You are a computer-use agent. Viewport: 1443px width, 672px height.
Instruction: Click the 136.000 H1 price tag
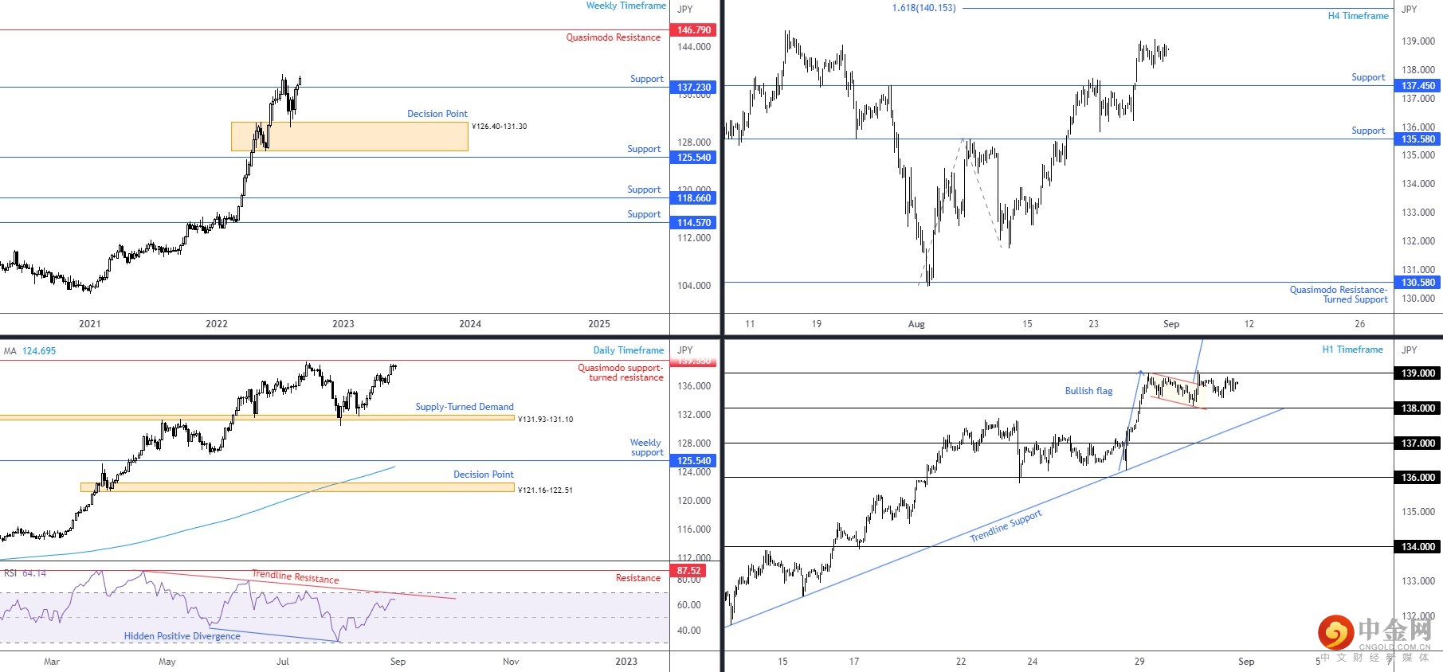[x=1418, y=478]
